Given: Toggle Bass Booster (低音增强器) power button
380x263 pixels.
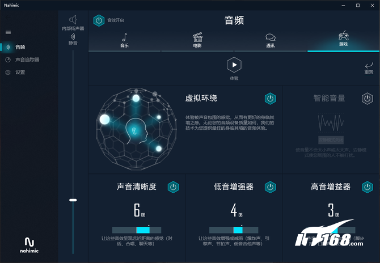Looking at the screenshot, I should pyautogui.click(x=271, y=187).
